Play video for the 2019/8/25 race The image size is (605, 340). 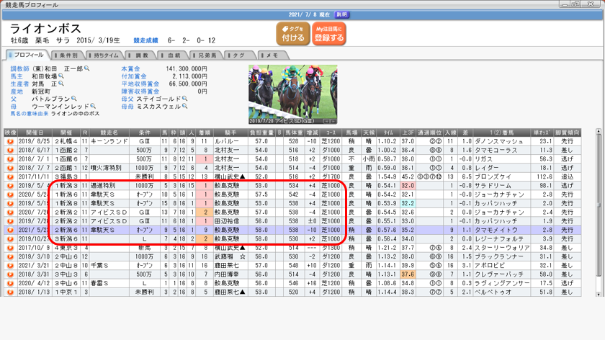tap(10, 142)
